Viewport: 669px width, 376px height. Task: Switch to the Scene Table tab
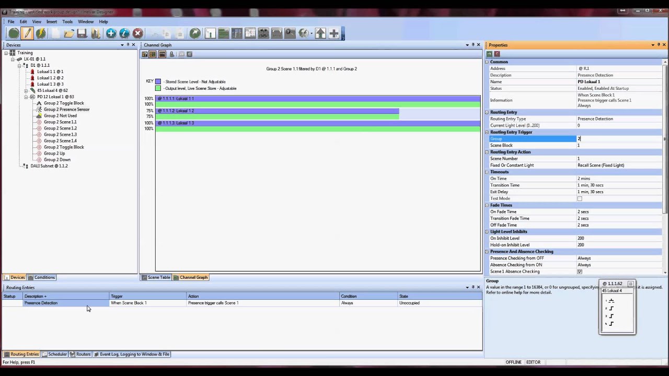pos(156,277)
